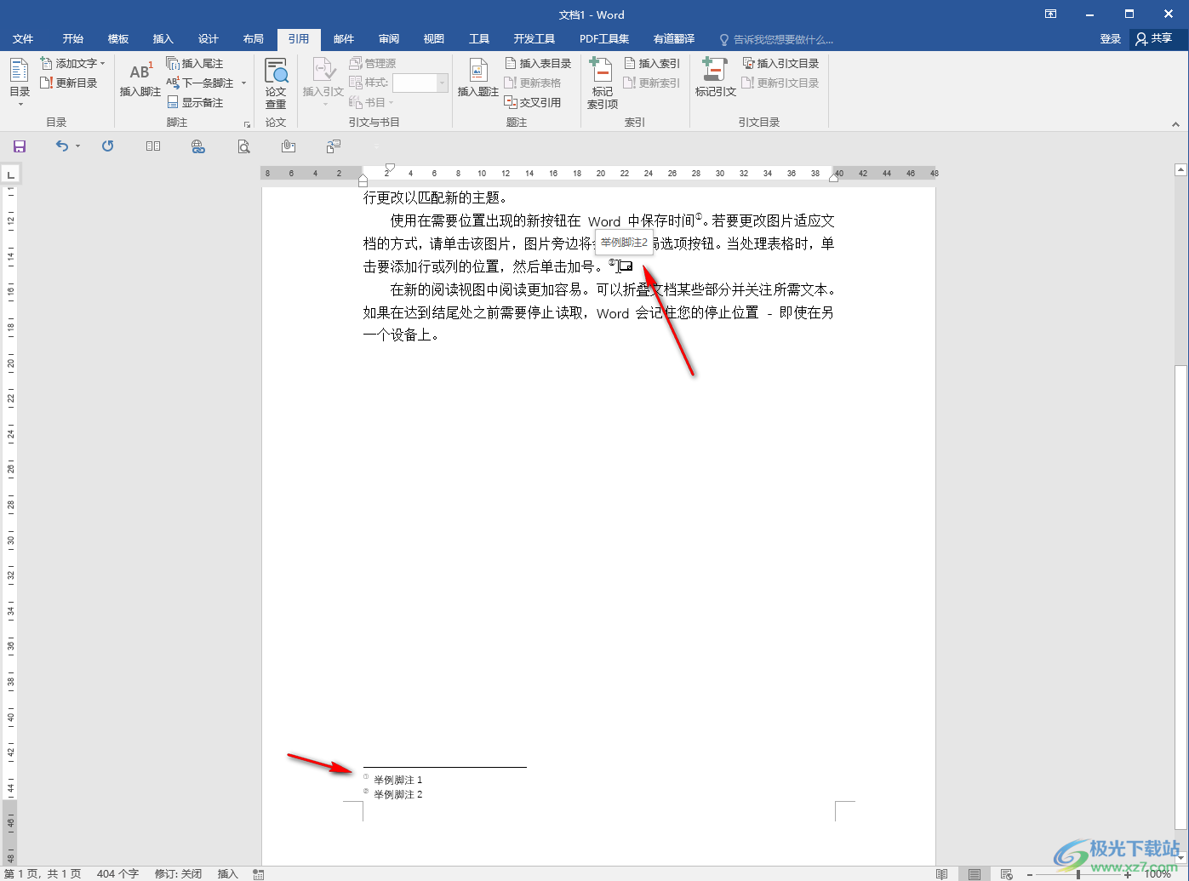Click the scroll up arrow of vertical scrollbar

click(1180, 170)
